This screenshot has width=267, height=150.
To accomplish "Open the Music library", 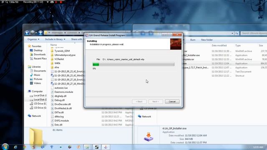I will pyautogui.click(x=35, y=75).
